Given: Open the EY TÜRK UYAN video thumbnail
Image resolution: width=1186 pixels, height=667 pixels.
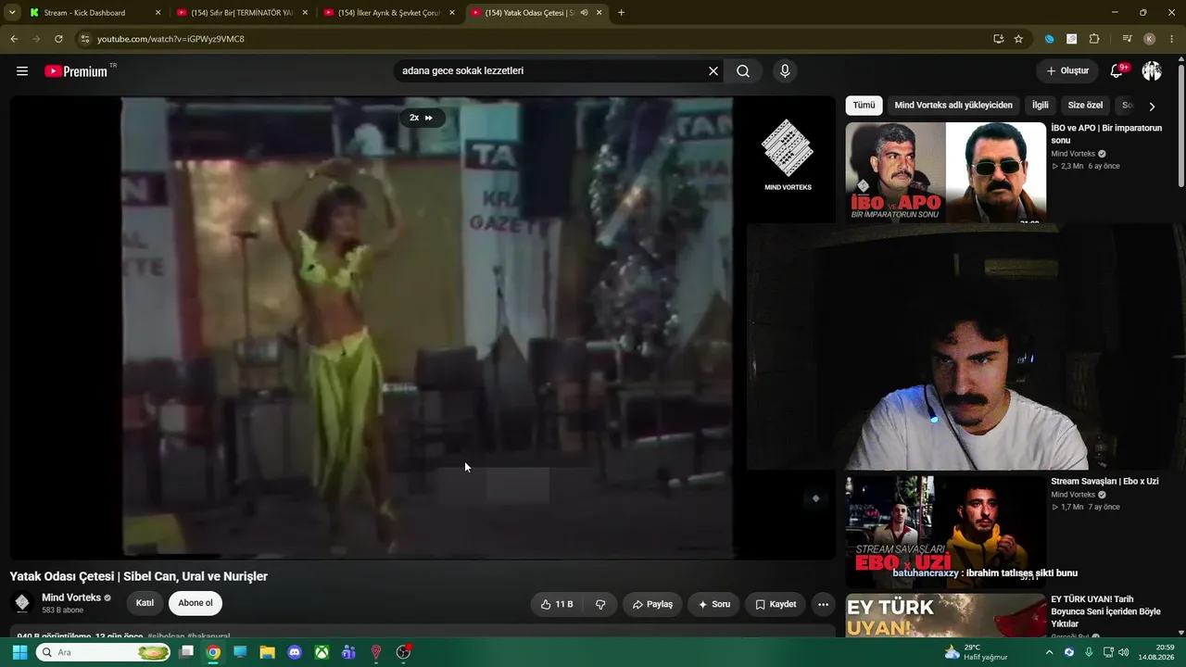Looking at the screenshot, I should click(x=945, y=616).
